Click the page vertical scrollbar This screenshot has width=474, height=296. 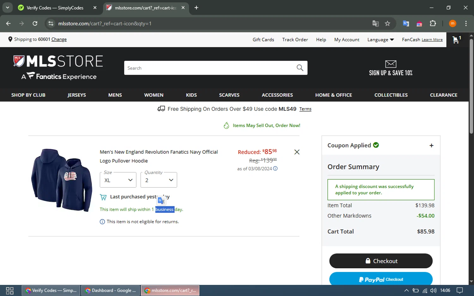[471, 86]
